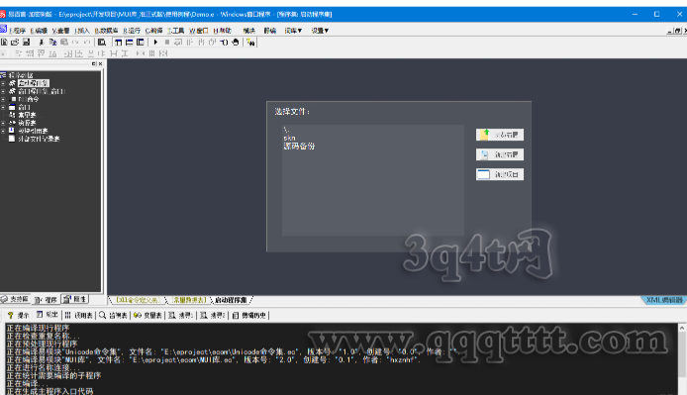Image resolution: width=687 pixels, height=395 pixels.
Task: Open the B.数据库 menu
Action: [106, 31]
